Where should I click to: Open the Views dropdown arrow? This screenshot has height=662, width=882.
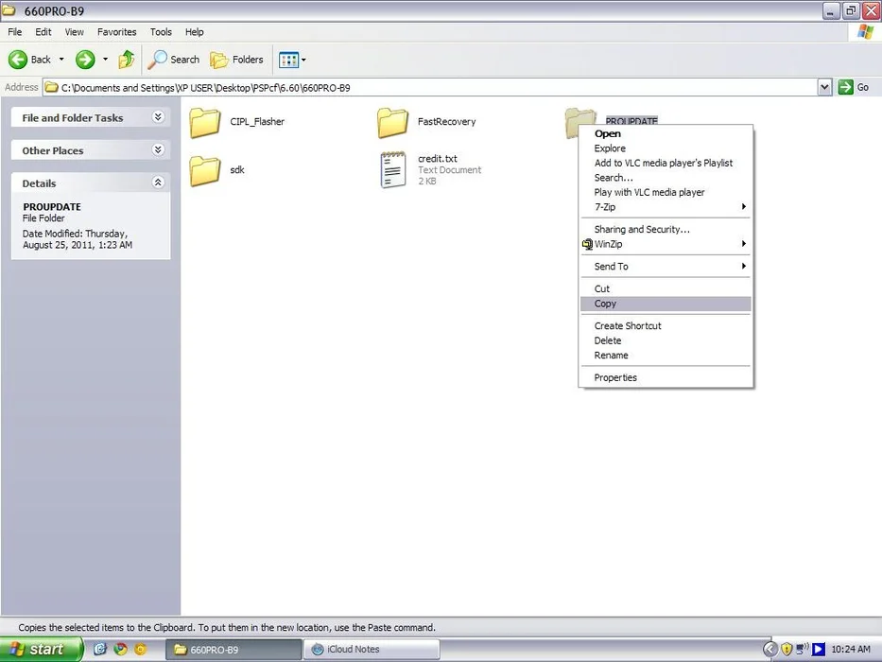[x=303, y=61]
